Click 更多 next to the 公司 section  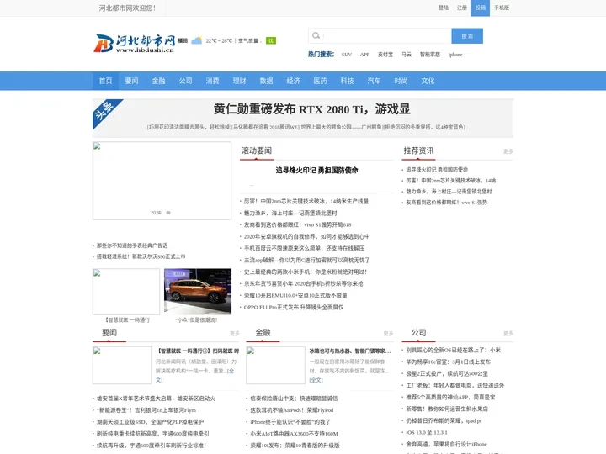tap(508, 333)
